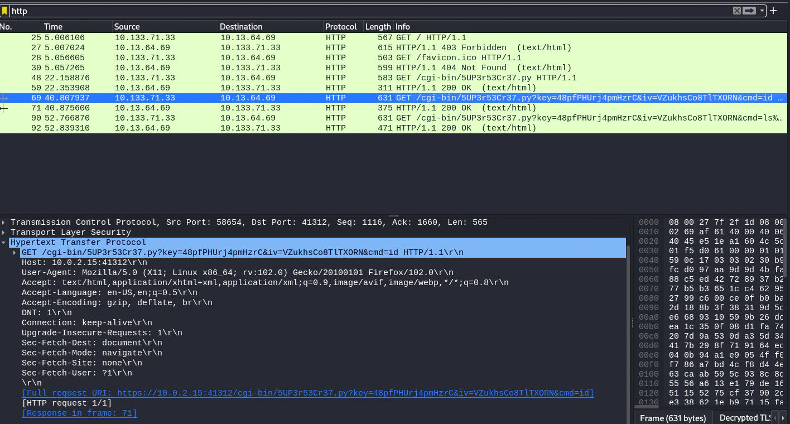Image resolution: width=790 pixels, height=424 pixels.
Task: Follow the Response in frame: 71 link
Action: pos(79,413)
